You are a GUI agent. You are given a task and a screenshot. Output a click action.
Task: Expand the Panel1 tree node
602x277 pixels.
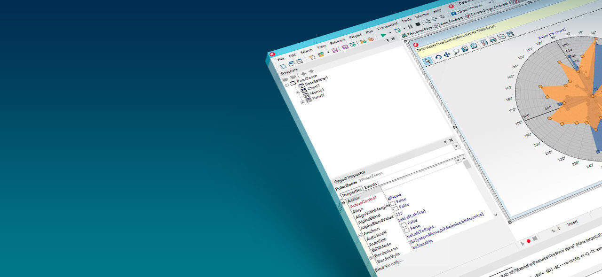click(x=302, y=101)
